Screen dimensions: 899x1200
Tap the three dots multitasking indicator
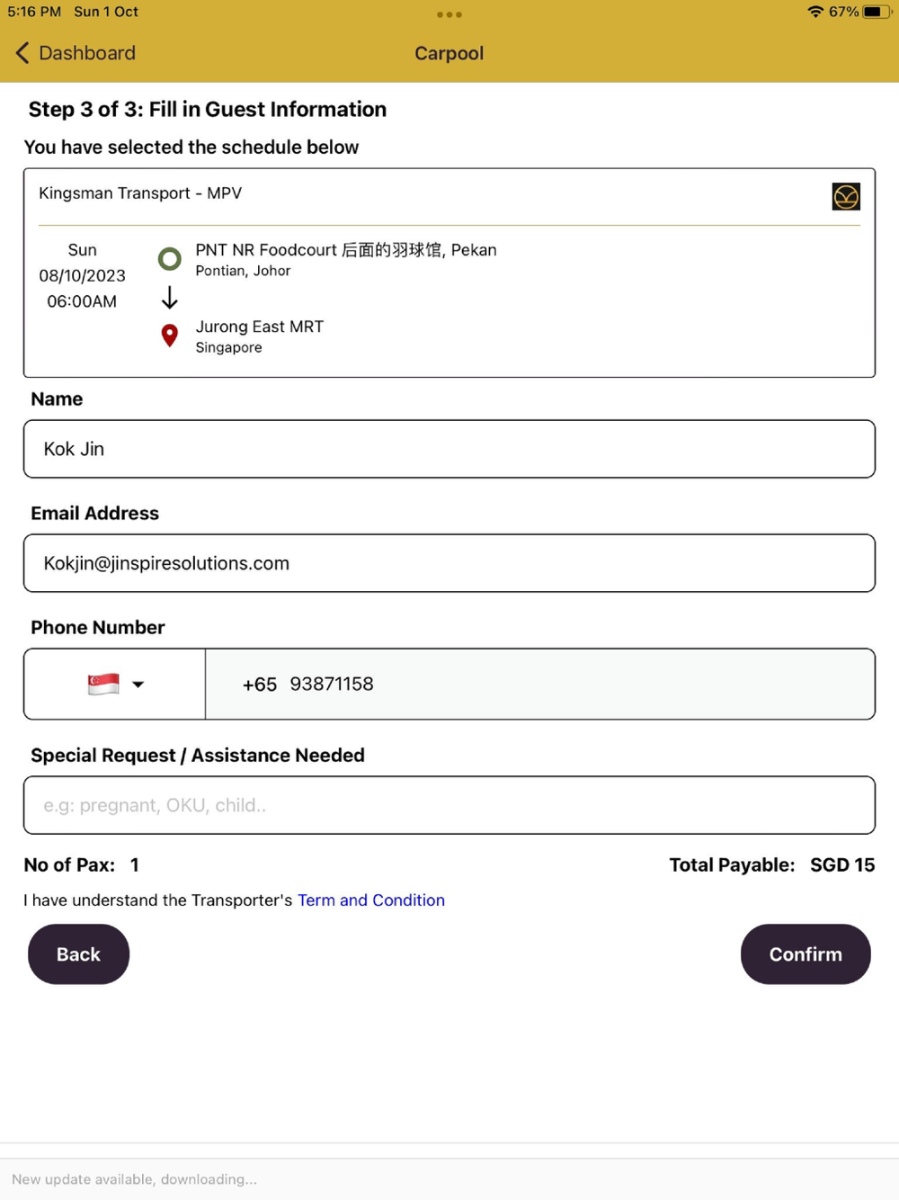click(x=449, y=14)
